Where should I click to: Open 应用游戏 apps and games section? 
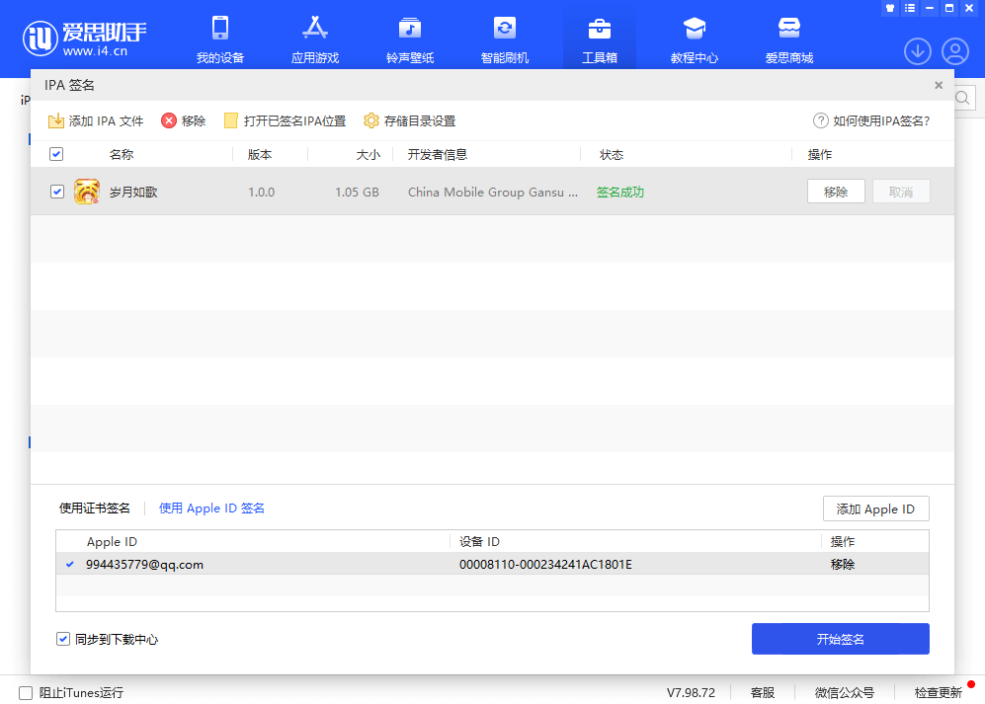click(315, 39)
